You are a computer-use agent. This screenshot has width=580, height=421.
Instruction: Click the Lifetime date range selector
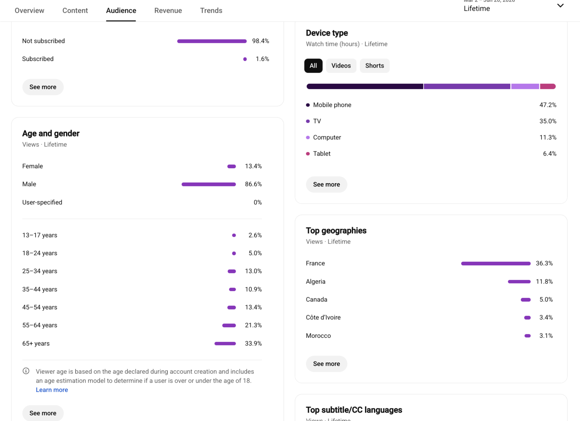[514, 6]
